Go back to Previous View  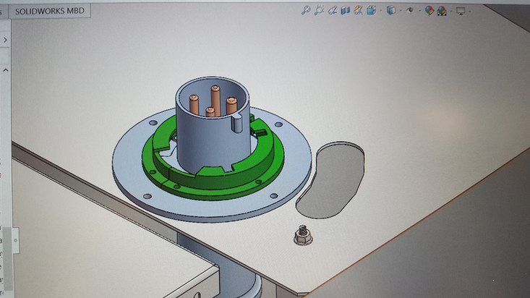coord(332,11)
